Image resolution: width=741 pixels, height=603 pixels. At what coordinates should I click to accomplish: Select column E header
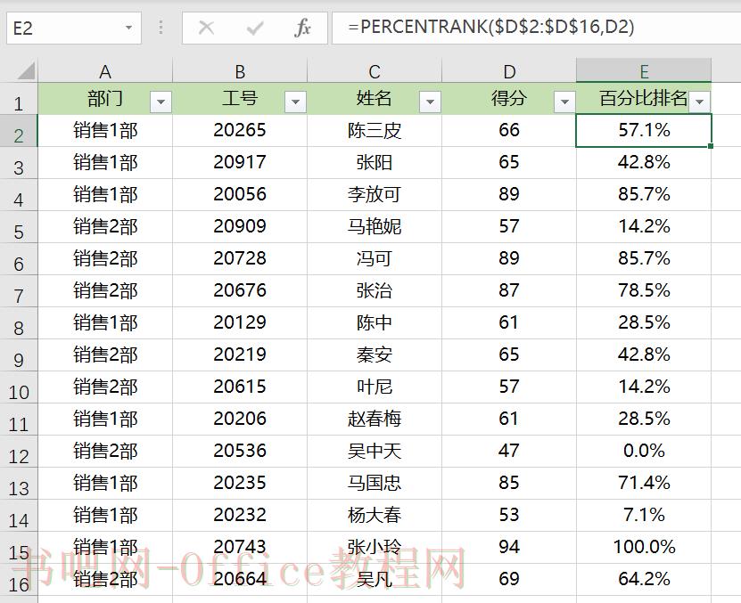click(644, 71)
